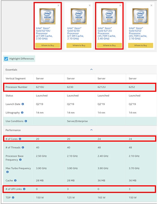Select the 6210U processor number cell
The width and height of the screenshot is (158, 204).
click(x=40, y=87)
